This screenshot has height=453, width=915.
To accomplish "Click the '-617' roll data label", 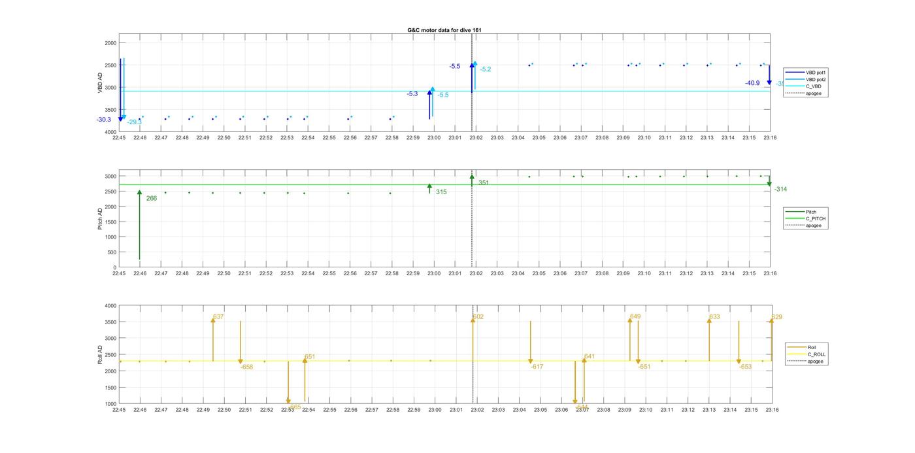I will (x=537, y=367).
